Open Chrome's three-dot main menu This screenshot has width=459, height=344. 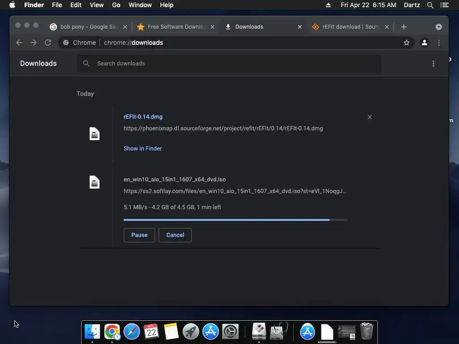click(x=439, y=43)
